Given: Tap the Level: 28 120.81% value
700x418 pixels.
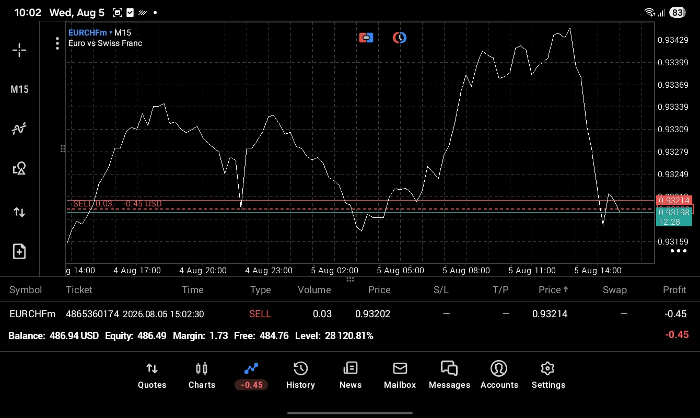Looking at the screenshot, I should 334,336.
